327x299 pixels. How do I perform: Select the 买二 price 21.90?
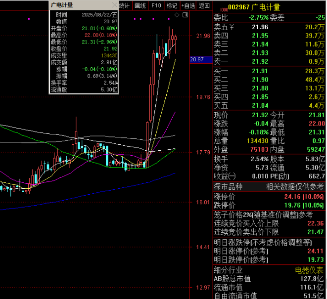coord(260,80)
